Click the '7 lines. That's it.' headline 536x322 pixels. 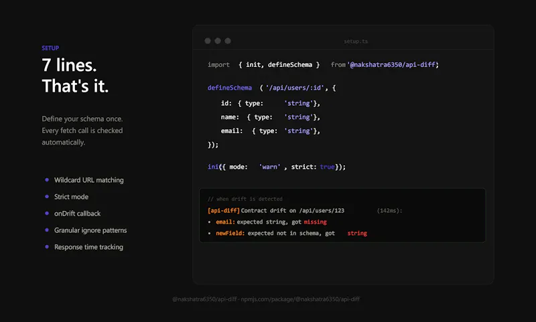[x=75, y=75]
